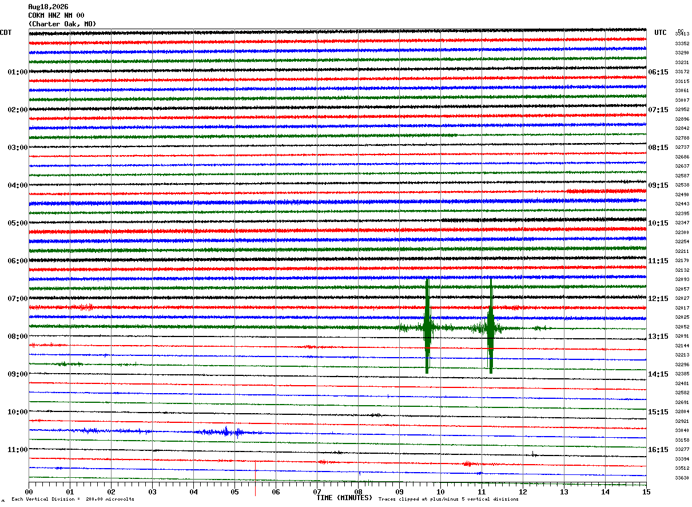Image resolution: width=692 pixels, height=507 pixels.
Task: Click the 15 tick on the minutes axis
Action: pyautogui.click(x=646, y=492)
